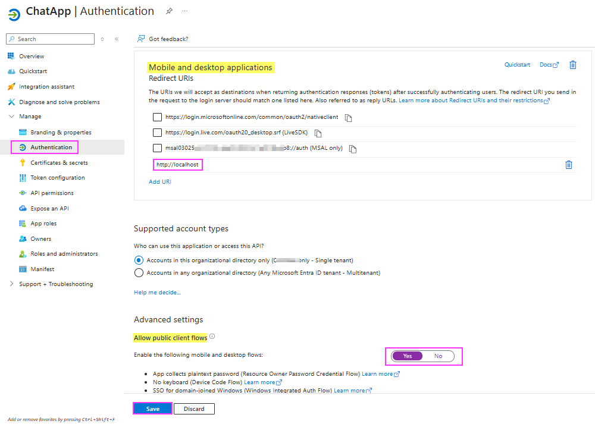Save the authentication settings
595x424 pixels.
point(152,409)
